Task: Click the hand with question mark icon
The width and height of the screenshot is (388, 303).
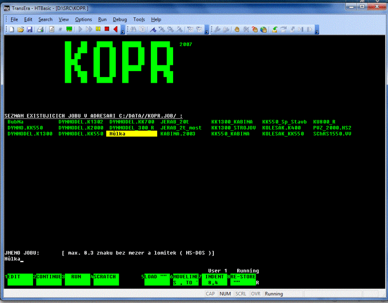Action: click(x=255, y=30)
